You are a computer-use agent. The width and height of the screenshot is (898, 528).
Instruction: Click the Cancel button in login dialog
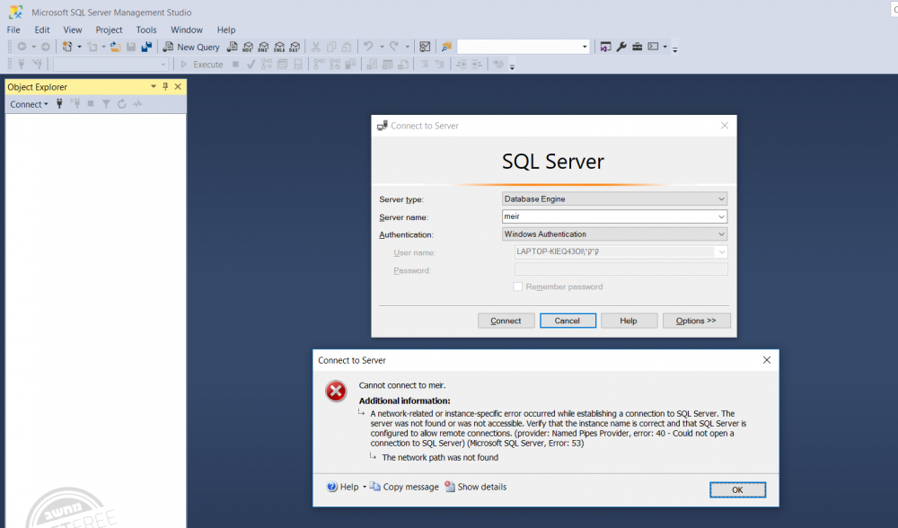coord(568,321)
